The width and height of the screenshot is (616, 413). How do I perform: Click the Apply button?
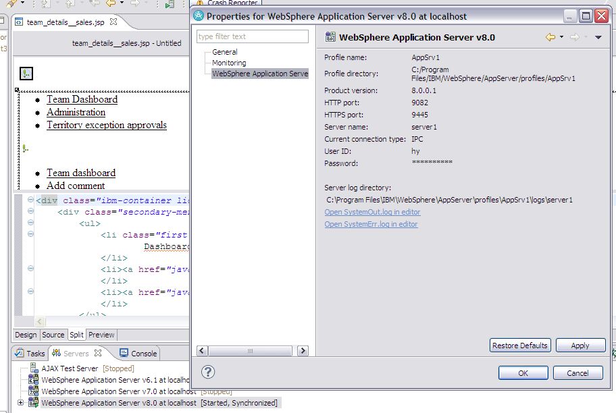[580, 346]
